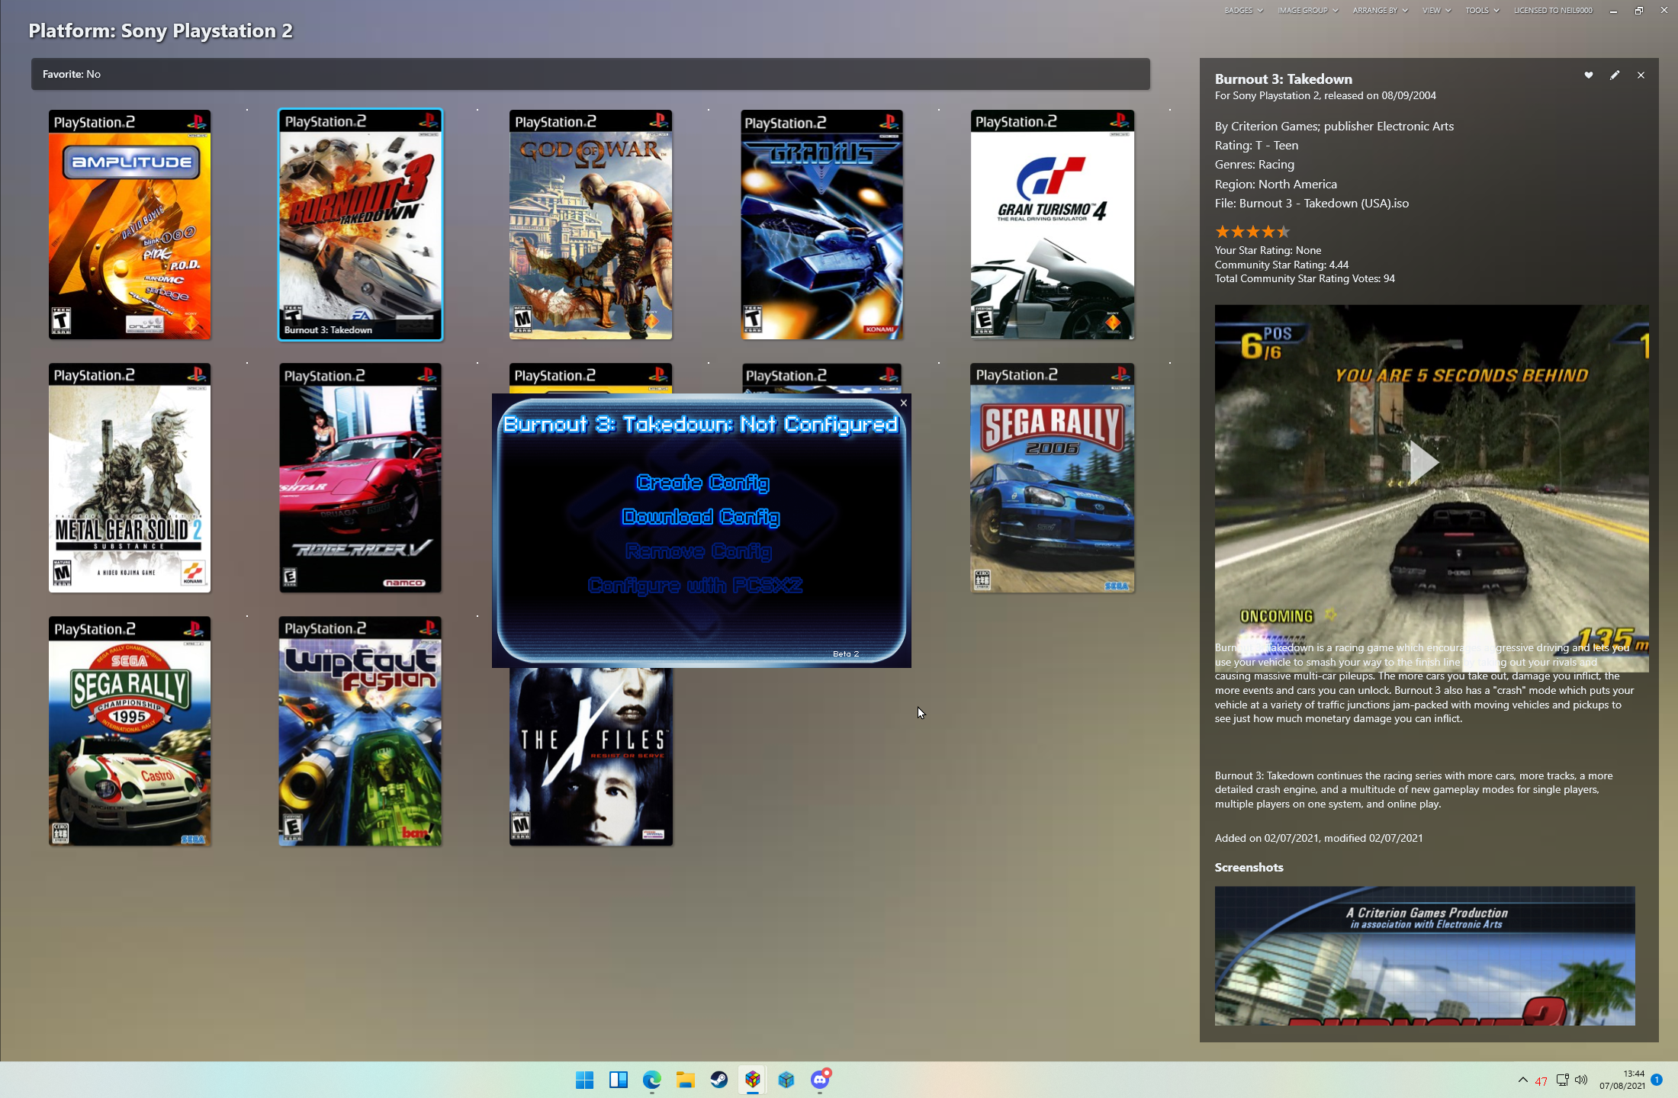Click 'Total Community Star Rating Votes: 94'

[1305, 278]
